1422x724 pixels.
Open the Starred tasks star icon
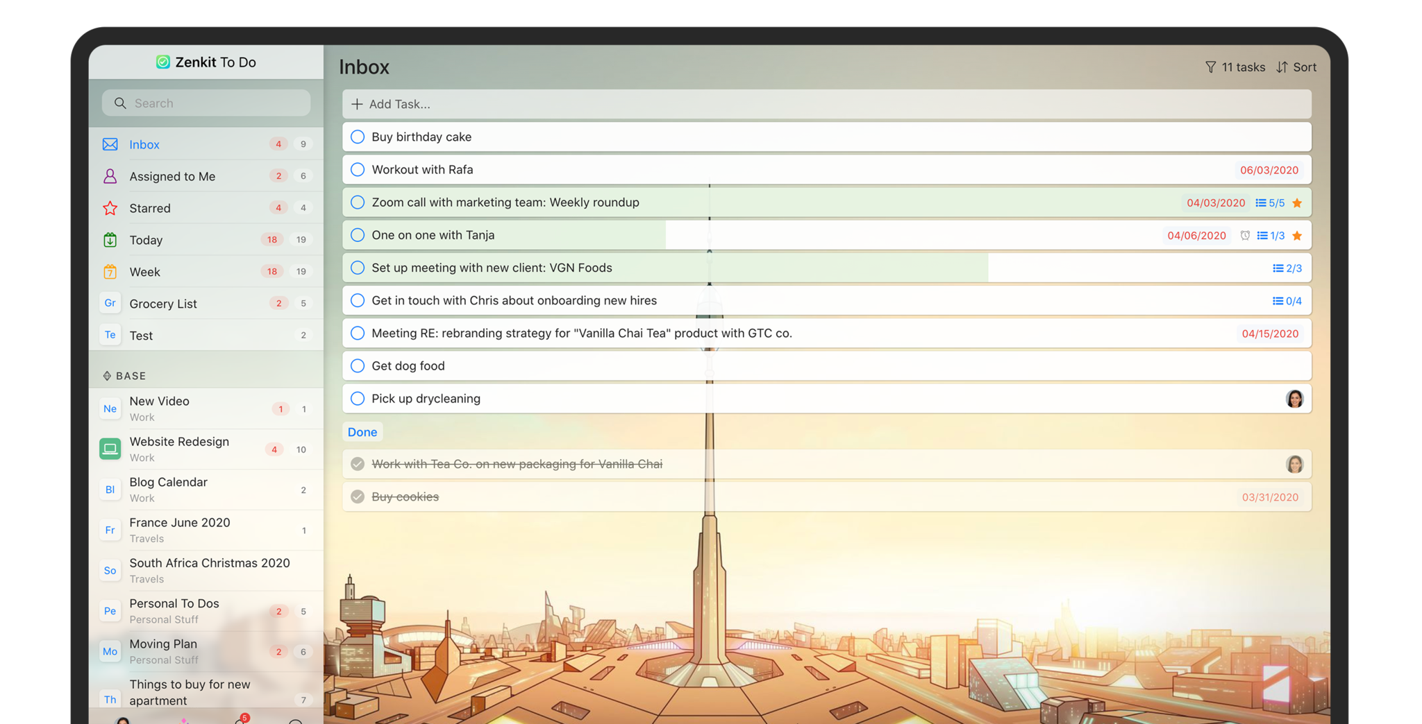click(x=110, y=208)
